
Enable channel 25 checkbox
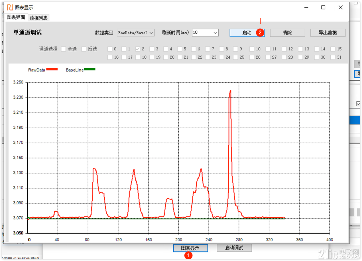236,57
